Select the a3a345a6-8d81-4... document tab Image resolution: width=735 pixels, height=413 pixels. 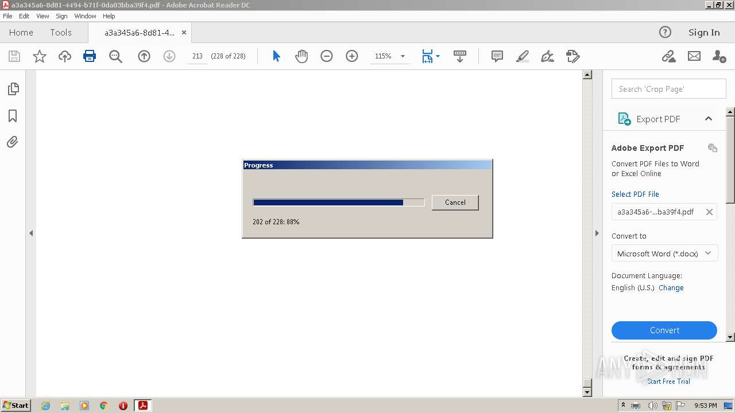point(140,33)
